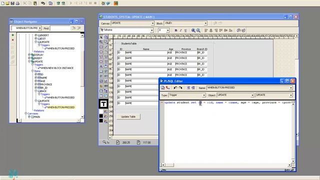
Task: Collapse the BACK item node
Action: (35, 90)
